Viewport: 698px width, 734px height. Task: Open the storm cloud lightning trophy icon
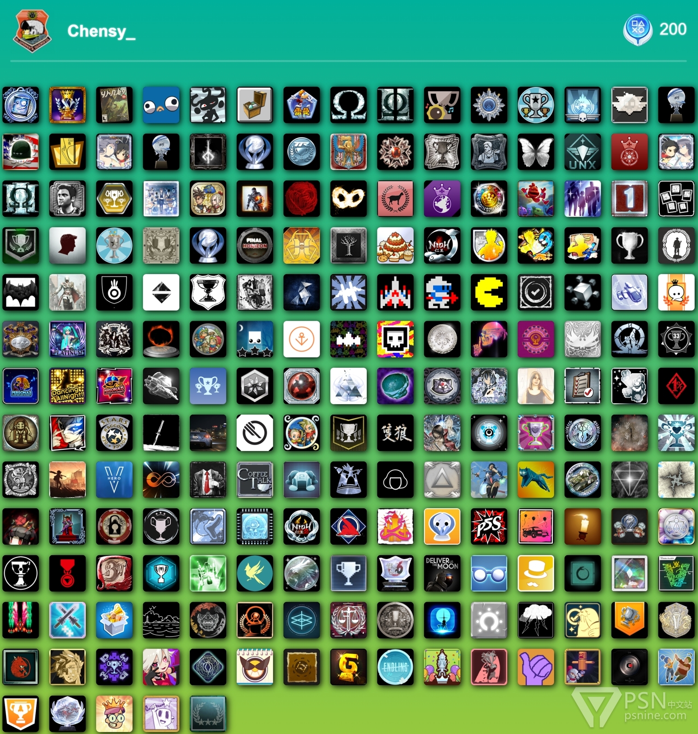(535, 620)
